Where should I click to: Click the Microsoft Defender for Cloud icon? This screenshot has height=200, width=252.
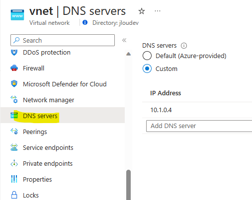(14, 84)
